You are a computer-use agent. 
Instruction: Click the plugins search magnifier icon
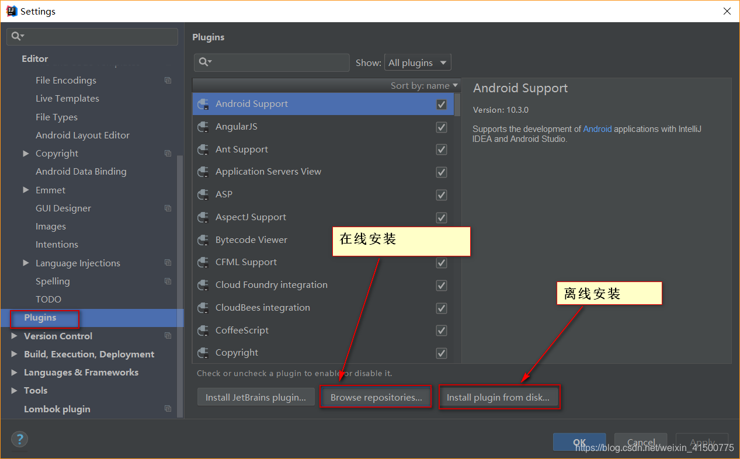click(x=205, y=62)
